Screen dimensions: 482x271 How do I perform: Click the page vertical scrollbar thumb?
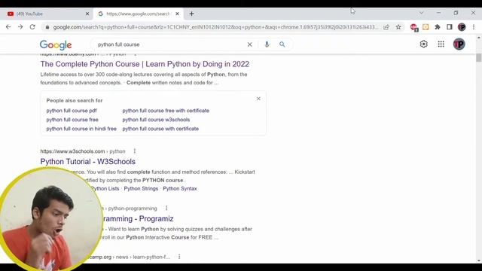[x=479, y=58]
